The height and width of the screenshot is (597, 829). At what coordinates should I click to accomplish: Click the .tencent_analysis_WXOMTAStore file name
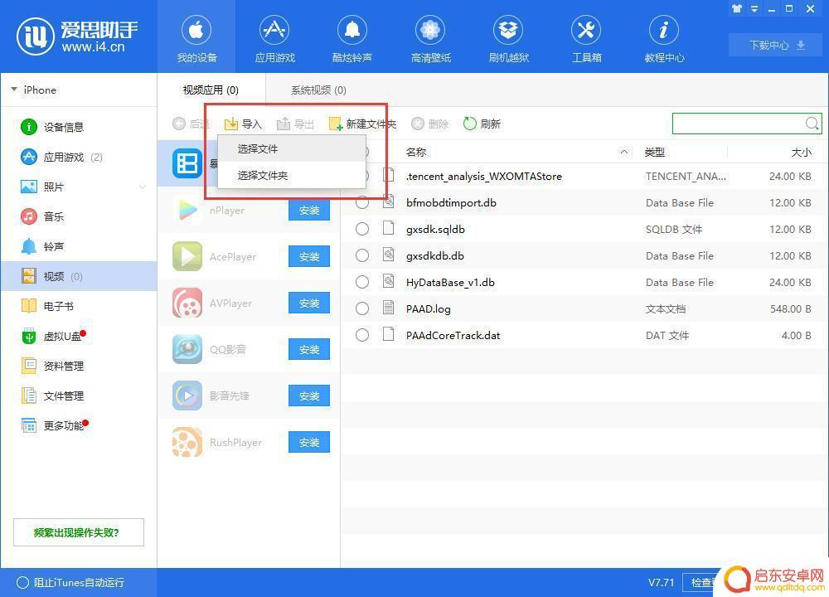click(x=484, y=176)
